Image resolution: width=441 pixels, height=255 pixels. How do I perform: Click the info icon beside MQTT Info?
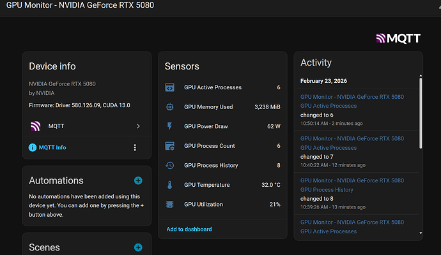coord(33,147)
